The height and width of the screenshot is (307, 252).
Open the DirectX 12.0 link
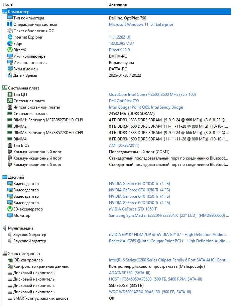pyautogui.click(x=119, y=50)
